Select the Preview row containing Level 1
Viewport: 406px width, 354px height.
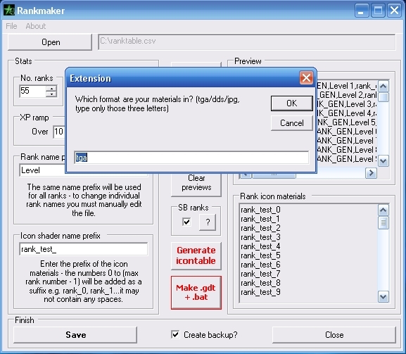click(x=347, y=86)
